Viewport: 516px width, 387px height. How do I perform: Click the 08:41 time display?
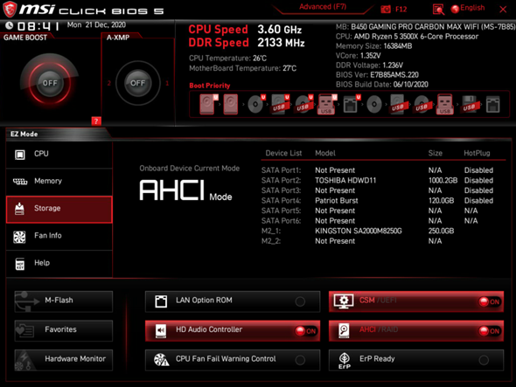click(38, 26)
